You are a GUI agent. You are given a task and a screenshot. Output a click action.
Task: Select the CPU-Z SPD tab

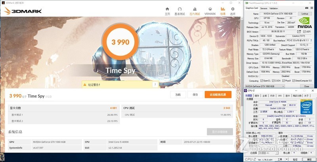[280, 96]
